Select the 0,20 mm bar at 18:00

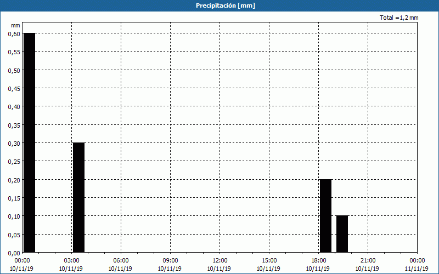(x=325, y=216)
